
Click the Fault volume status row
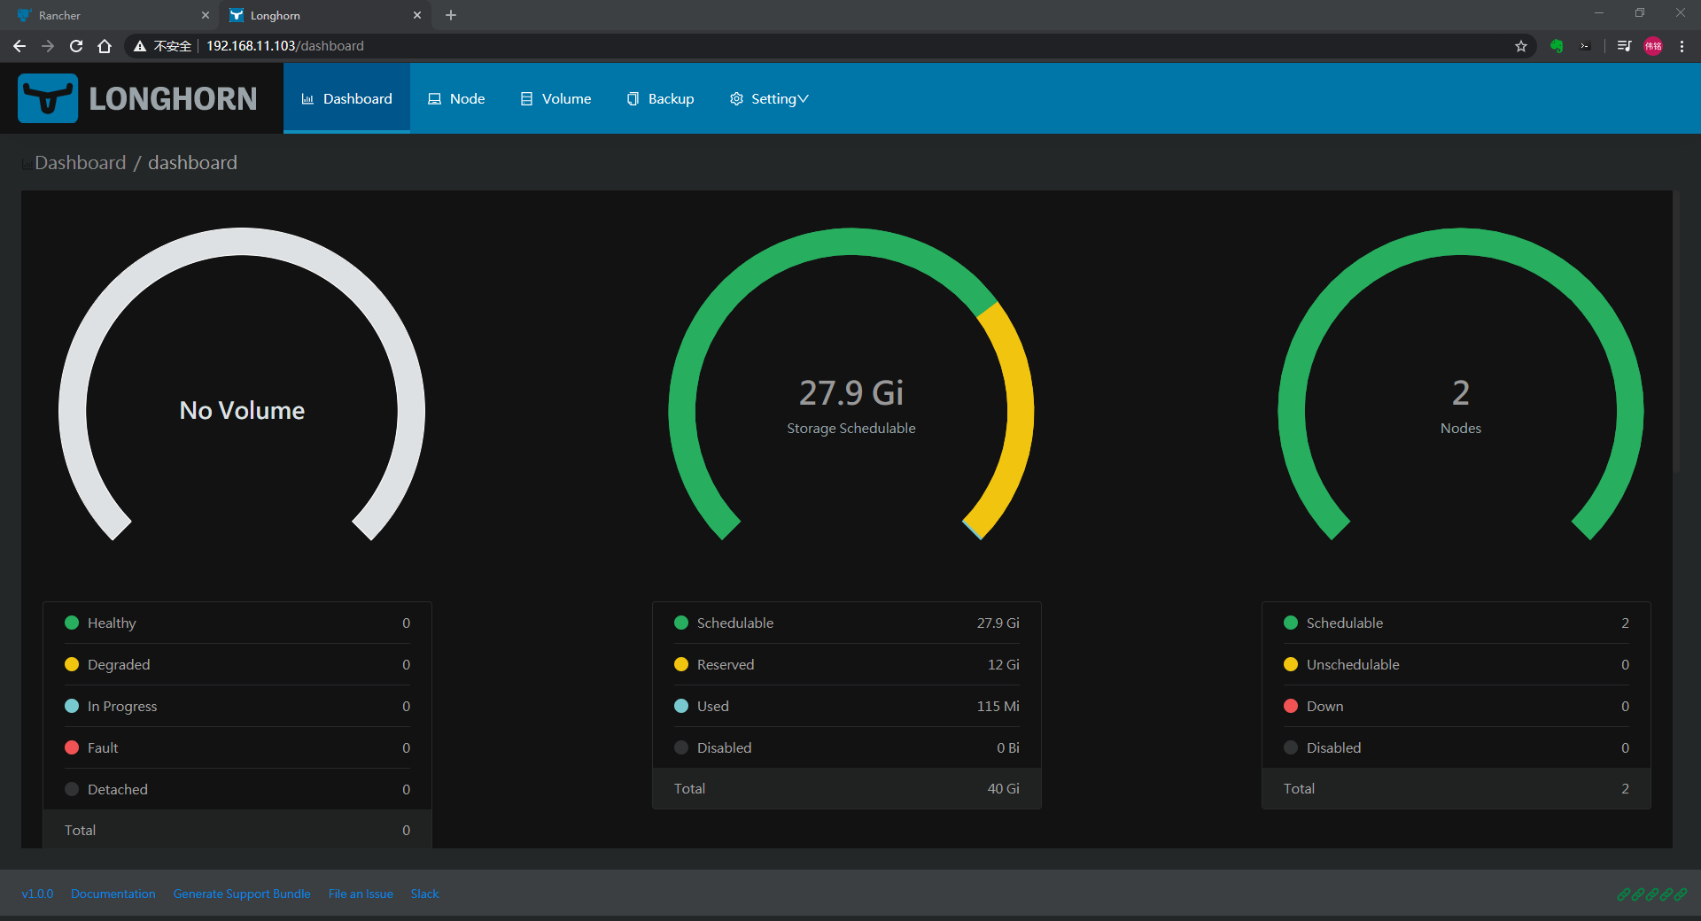tap(237, 747)
